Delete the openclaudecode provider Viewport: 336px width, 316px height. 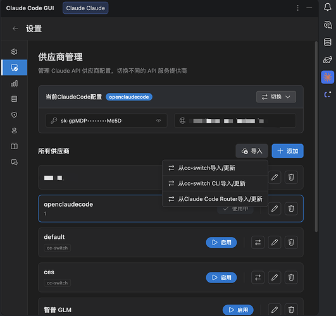coord(291,209)
